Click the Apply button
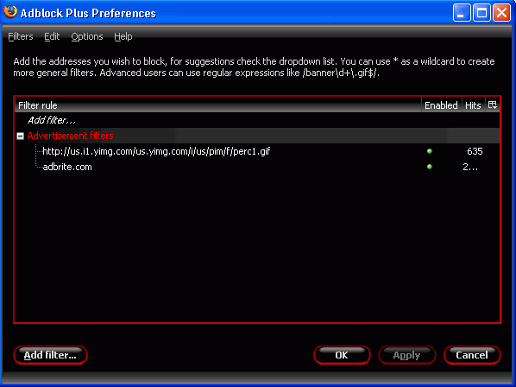The width and height of the screenshot is (516, 387). [407, 355]
